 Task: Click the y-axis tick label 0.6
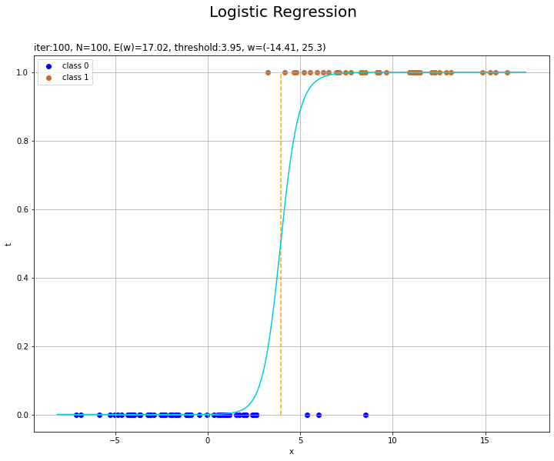tap(22, 209)
